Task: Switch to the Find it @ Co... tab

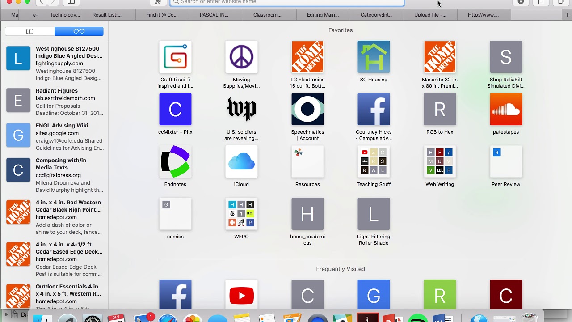Action: [x=162, y=15]
